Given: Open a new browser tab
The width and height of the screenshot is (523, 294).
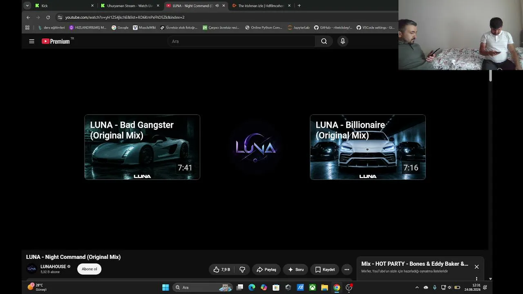Looking at the screenshot, I should [x=299, y=6].
